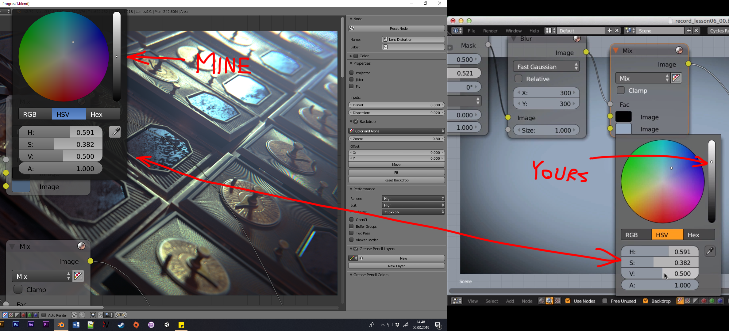Image resolution: width=729 pixels, height=331 pixels.
Task: Toggle the Auto Render checkbox
Action: coord(44,315)
